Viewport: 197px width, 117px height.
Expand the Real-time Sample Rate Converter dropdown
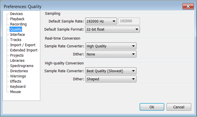[111, 46]
